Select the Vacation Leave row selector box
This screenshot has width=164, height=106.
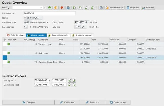pyautogui.click(x=5, y=44)
